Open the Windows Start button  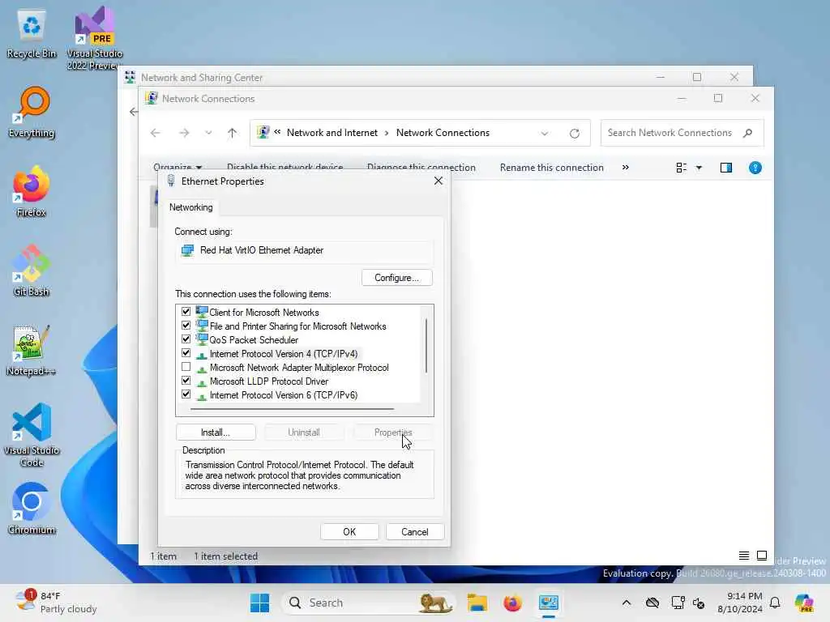point(260,603)
